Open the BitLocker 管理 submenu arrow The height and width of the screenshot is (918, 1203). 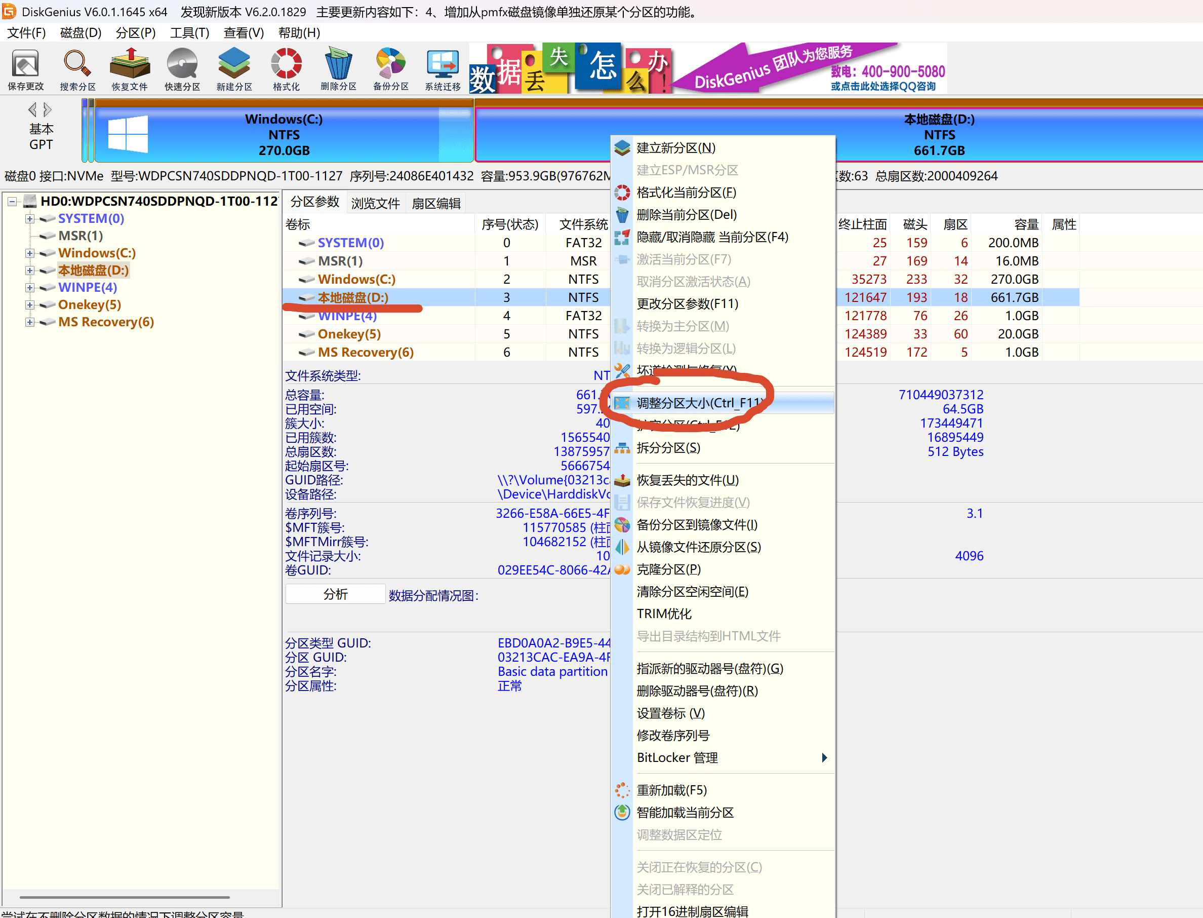(x=825, y=758)
